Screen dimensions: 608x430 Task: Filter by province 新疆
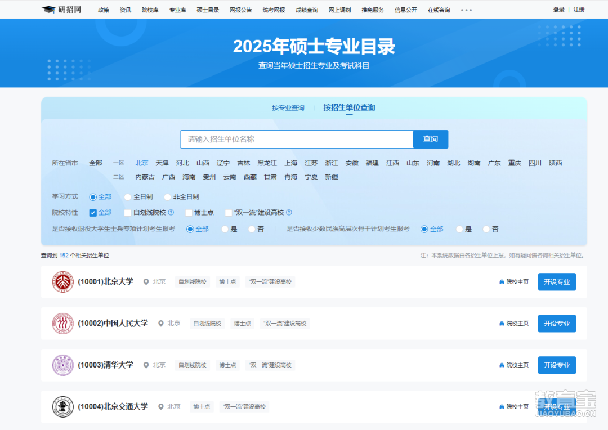(332, 177)
